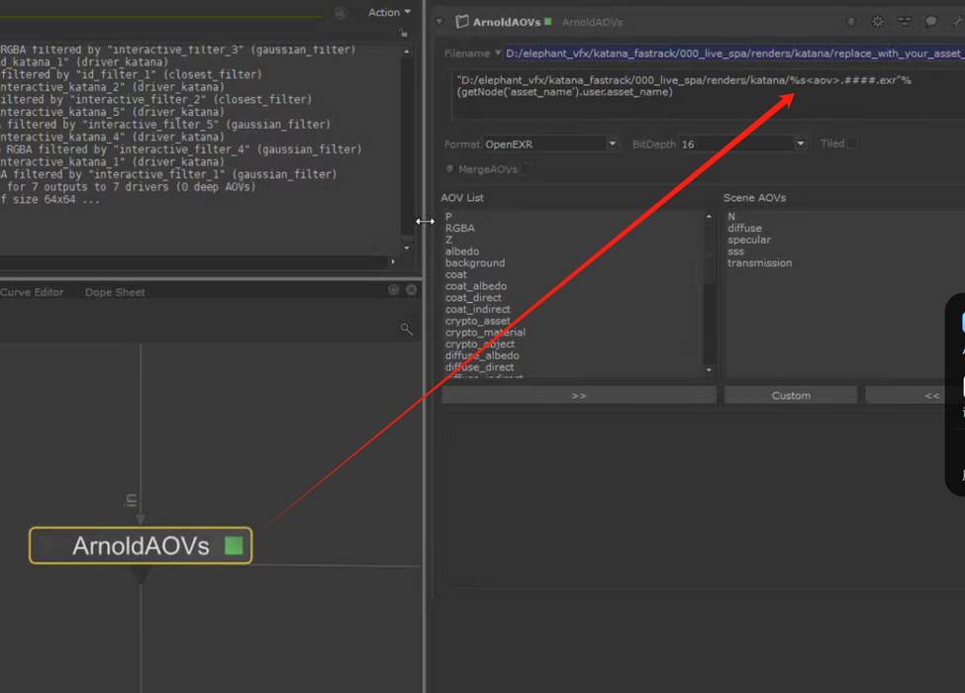The width and height of the screenshot is (965, 693).
Task: Click the Custom AOV button
Action: [x=790, y=395]
